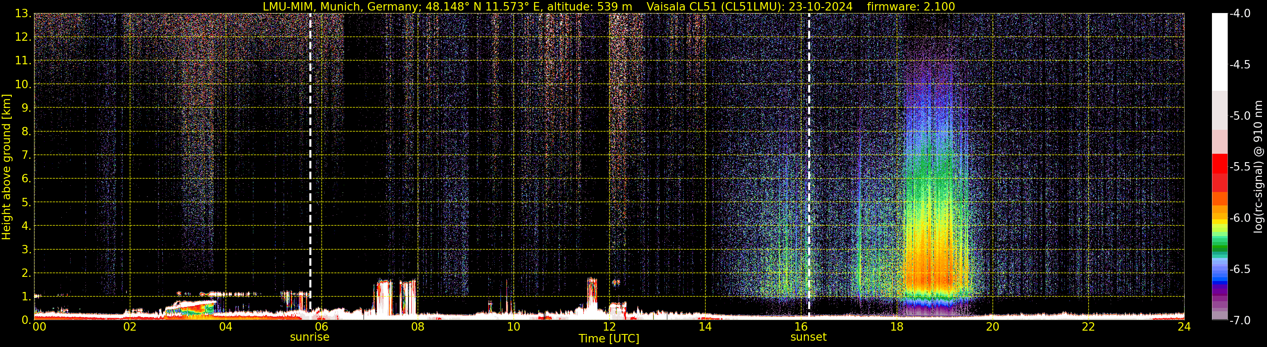The height and width of the screenshot is (347, 1267).
Task: Click the '3.' height axis tick label
Action: pyautogui.click(x=26, y=250)
